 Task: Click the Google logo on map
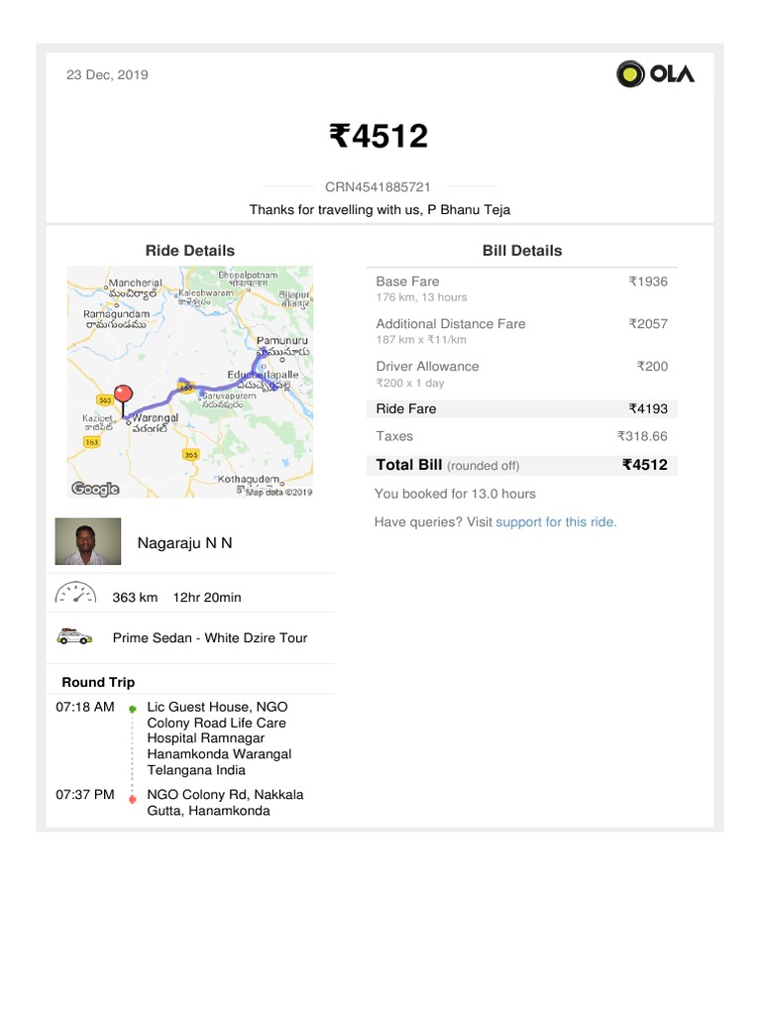(x=95, y=488)
